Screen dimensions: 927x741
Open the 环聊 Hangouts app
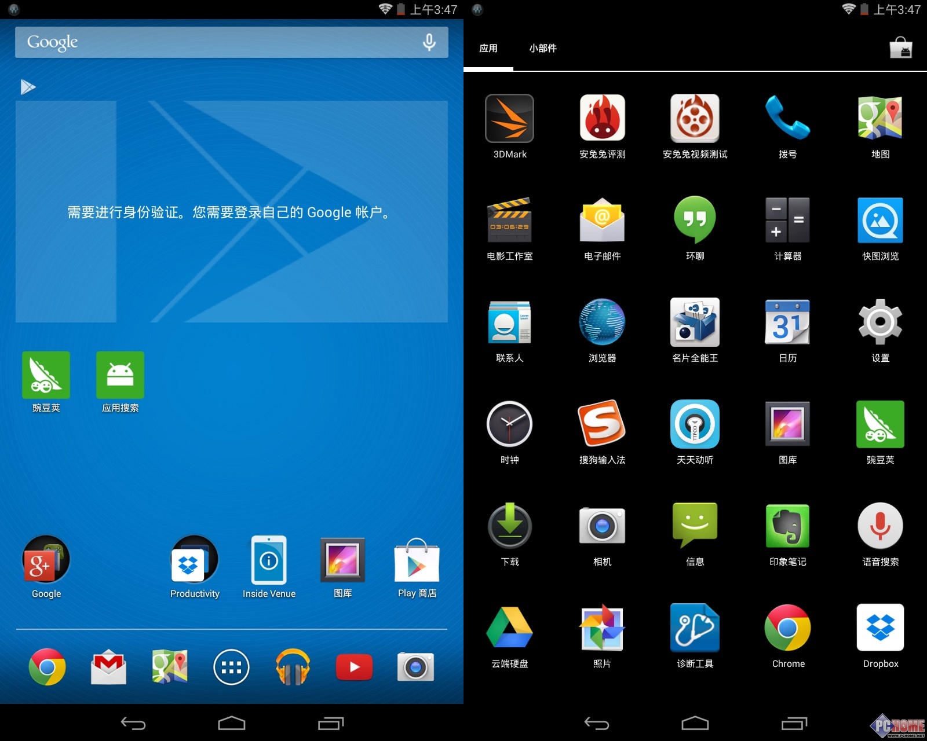click(695, 220)
